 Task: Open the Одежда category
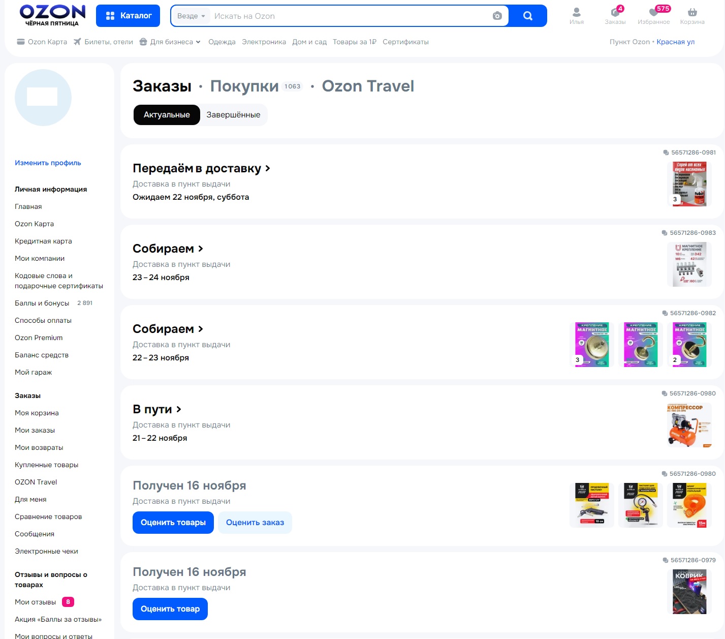pos(222,42)
